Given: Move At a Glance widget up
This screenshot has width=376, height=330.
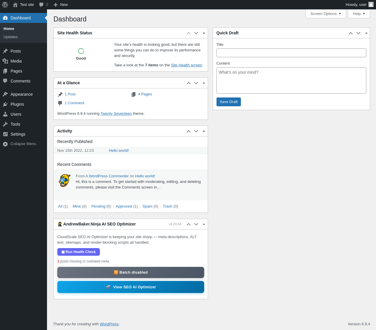Looking at the screenshot, I should (x=189, y=83).
